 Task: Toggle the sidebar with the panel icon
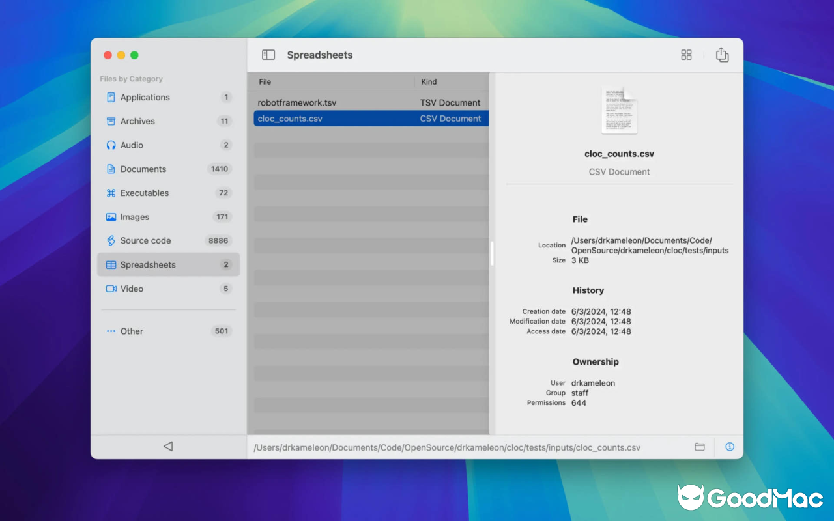[268, 55]
